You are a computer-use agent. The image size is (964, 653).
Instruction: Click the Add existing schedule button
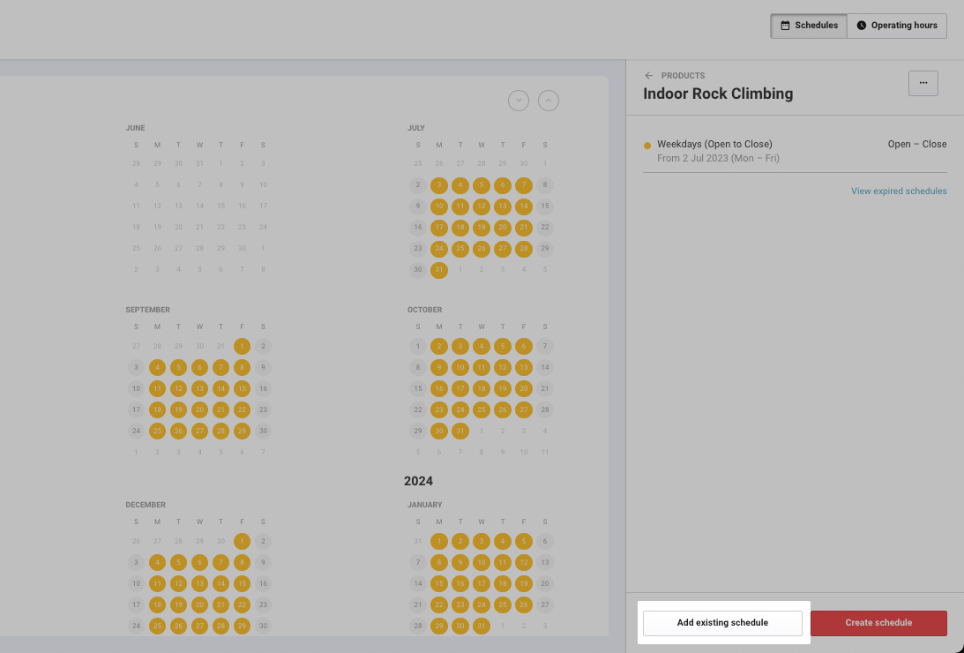click(722, 623)
